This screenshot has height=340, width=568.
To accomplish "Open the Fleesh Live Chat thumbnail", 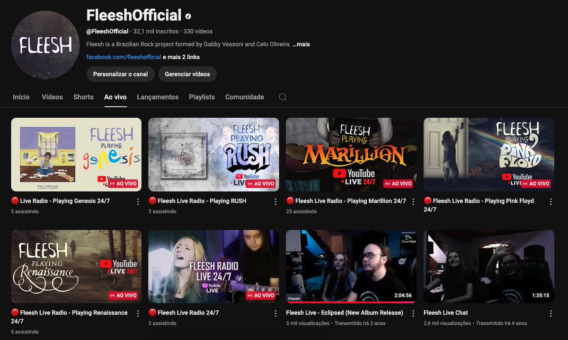I will (489, 267).
